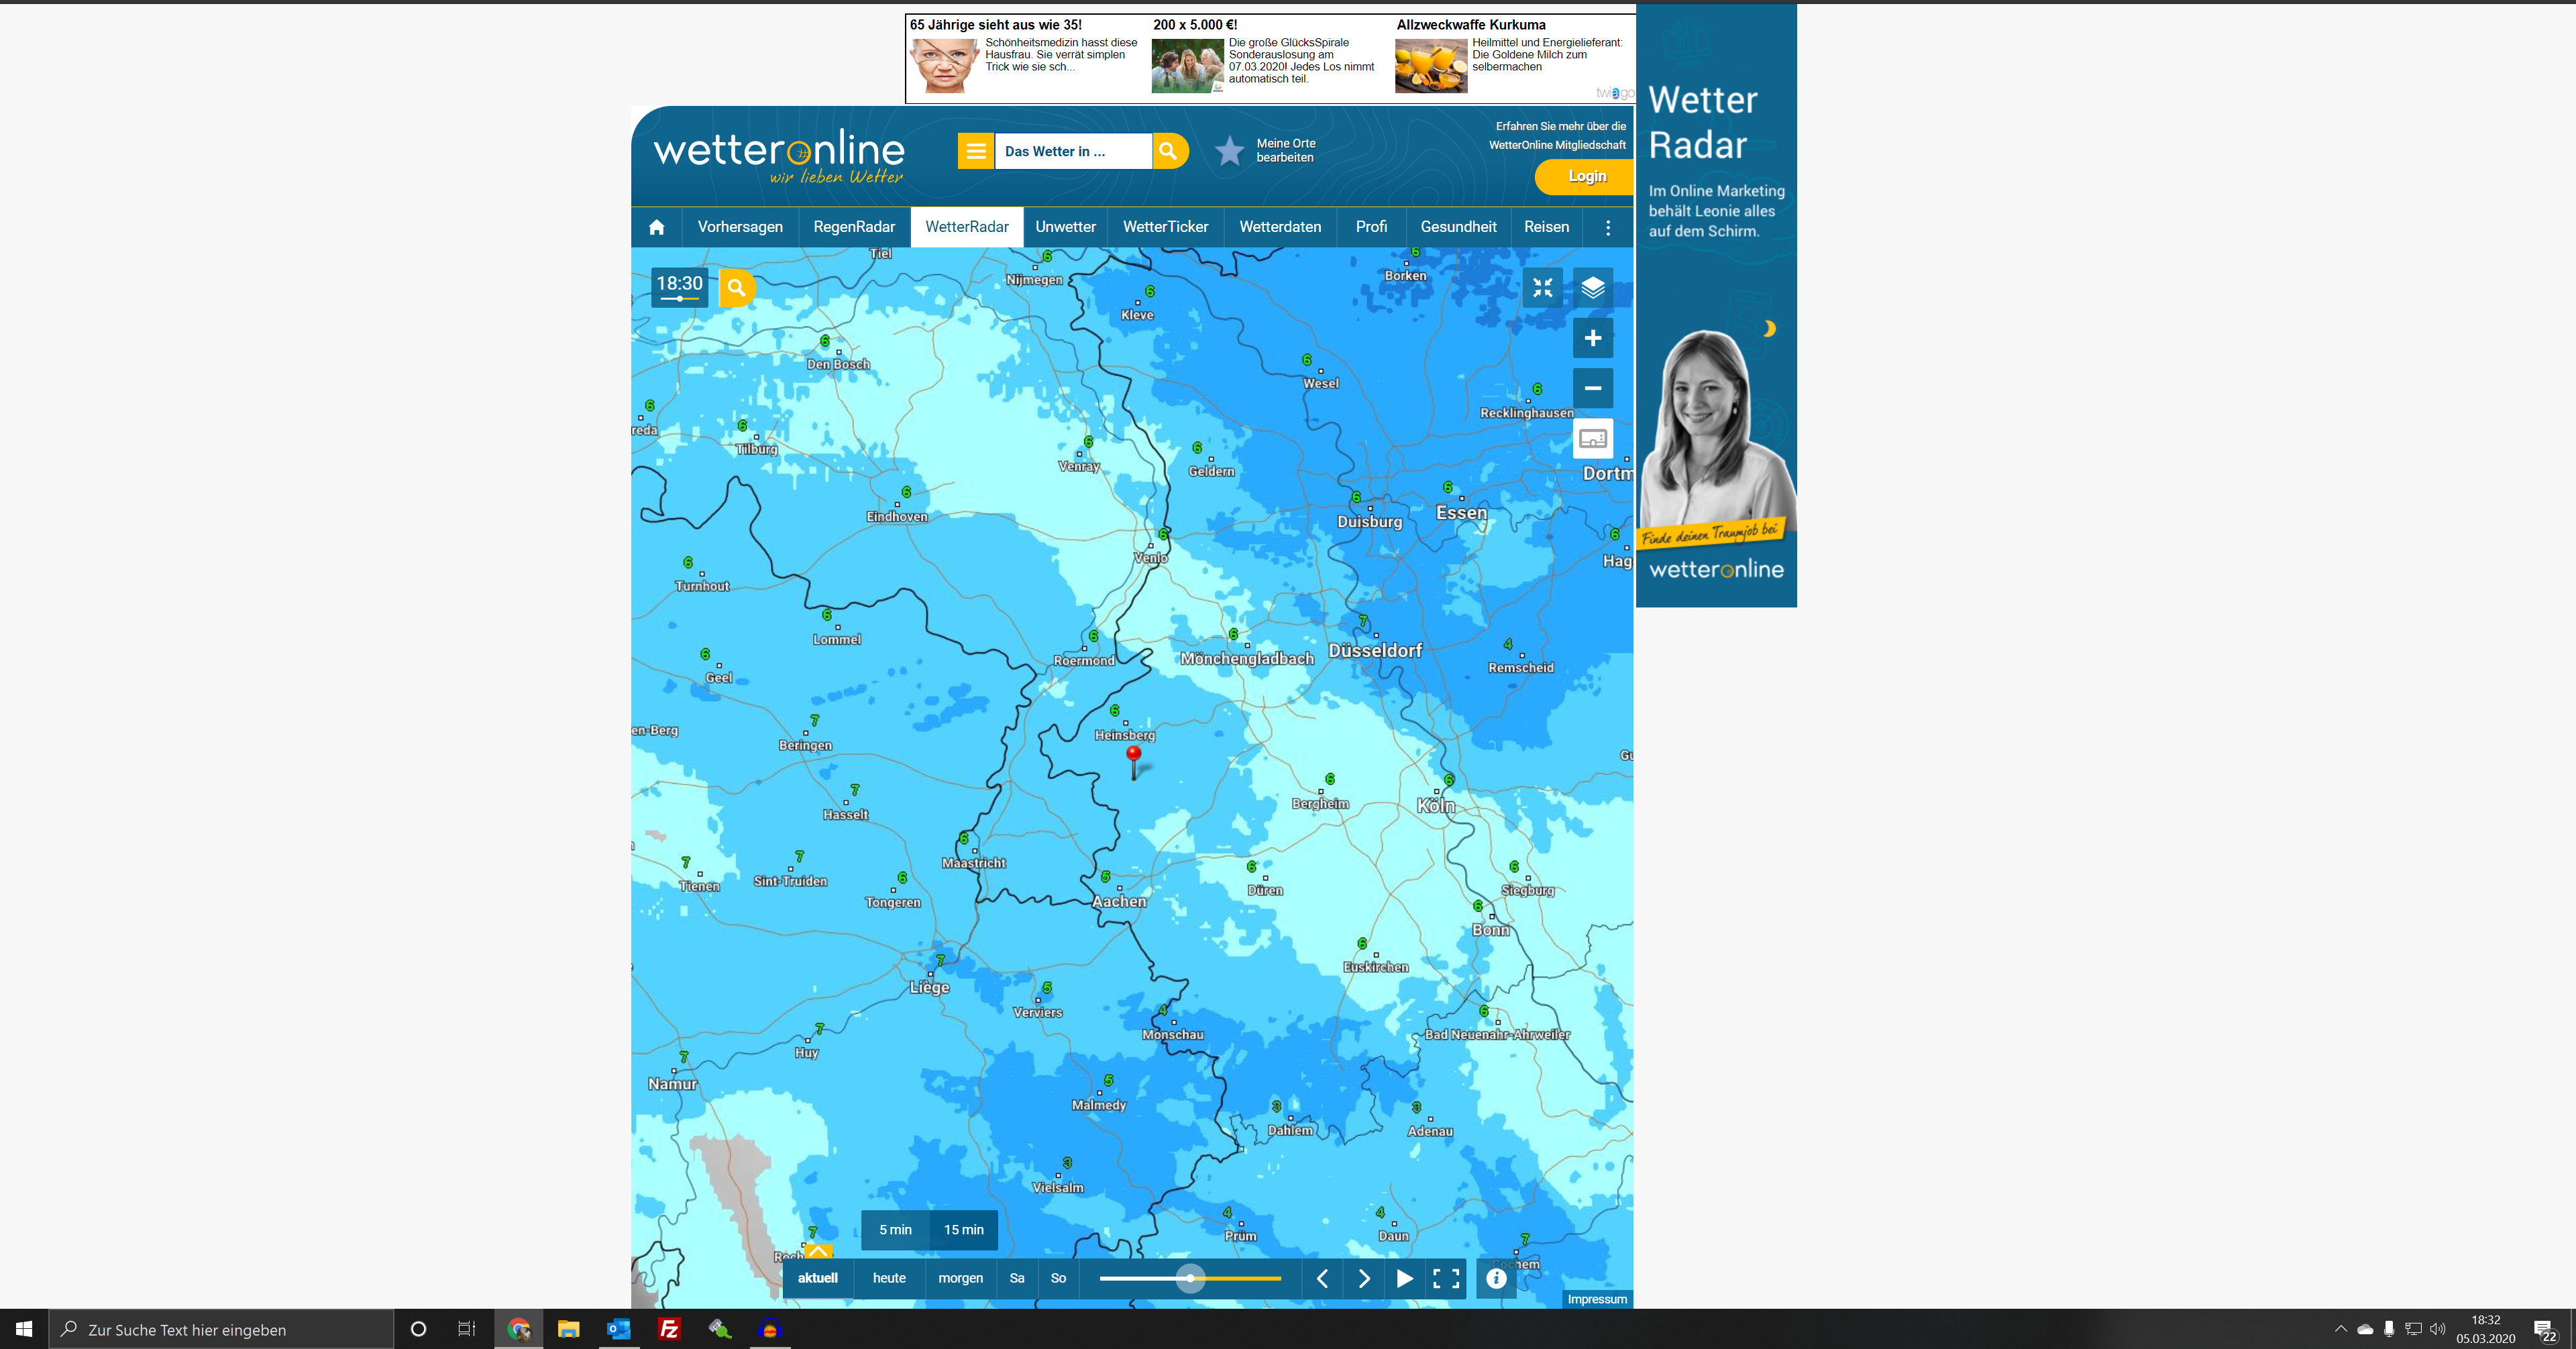The image size is (2576, 1349).
Task: Open the Gesundheit menu
Action: [1458, 227]
